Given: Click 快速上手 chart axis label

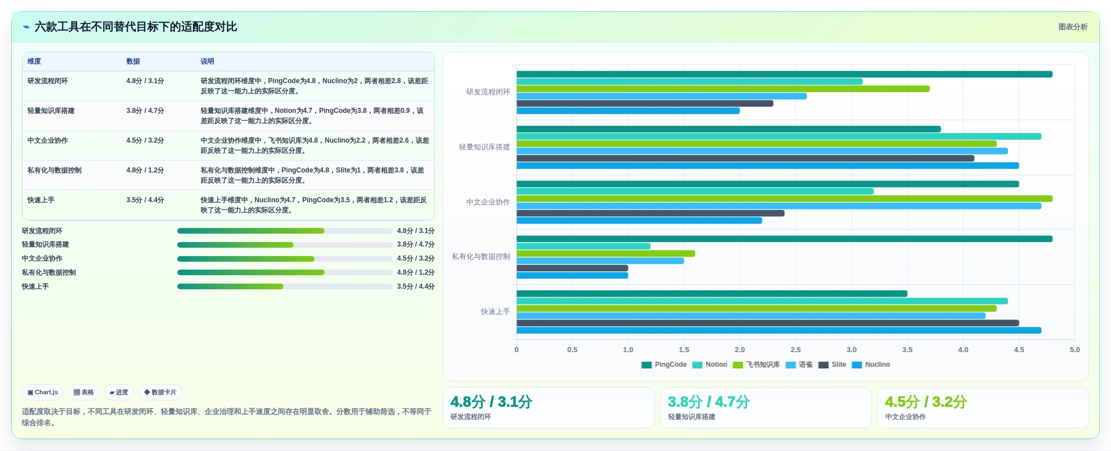Looking at the screenshot, I should coord(495,312).
